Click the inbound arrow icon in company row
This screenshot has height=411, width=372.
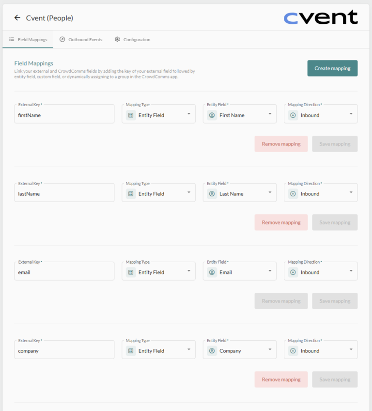293,351
